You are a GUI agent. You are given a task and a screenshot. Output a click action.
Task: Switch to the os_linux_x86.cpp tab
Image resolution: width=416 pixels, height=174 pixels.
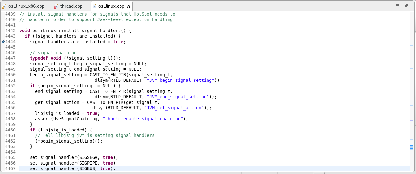point(26,6)
